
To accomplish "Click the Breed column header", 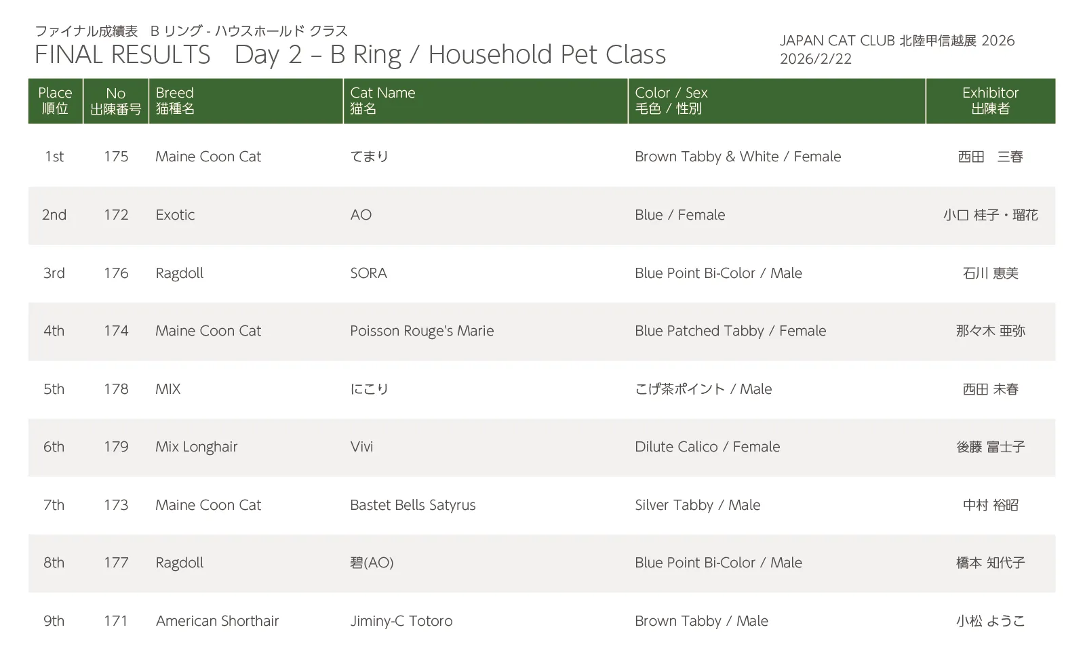I will click(x=175, y=100).
